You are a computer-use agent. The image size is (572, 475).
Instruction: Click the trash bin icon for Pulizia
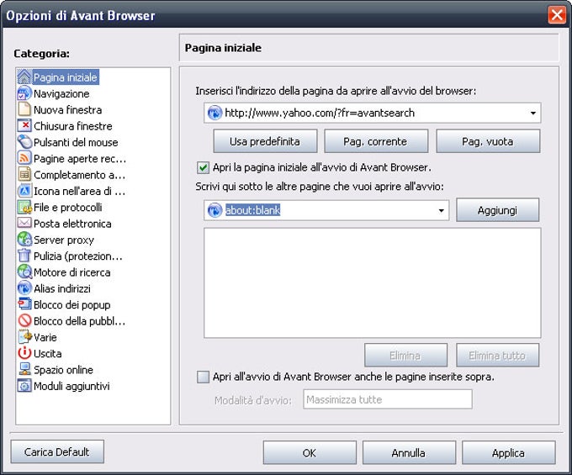(24, 256)
